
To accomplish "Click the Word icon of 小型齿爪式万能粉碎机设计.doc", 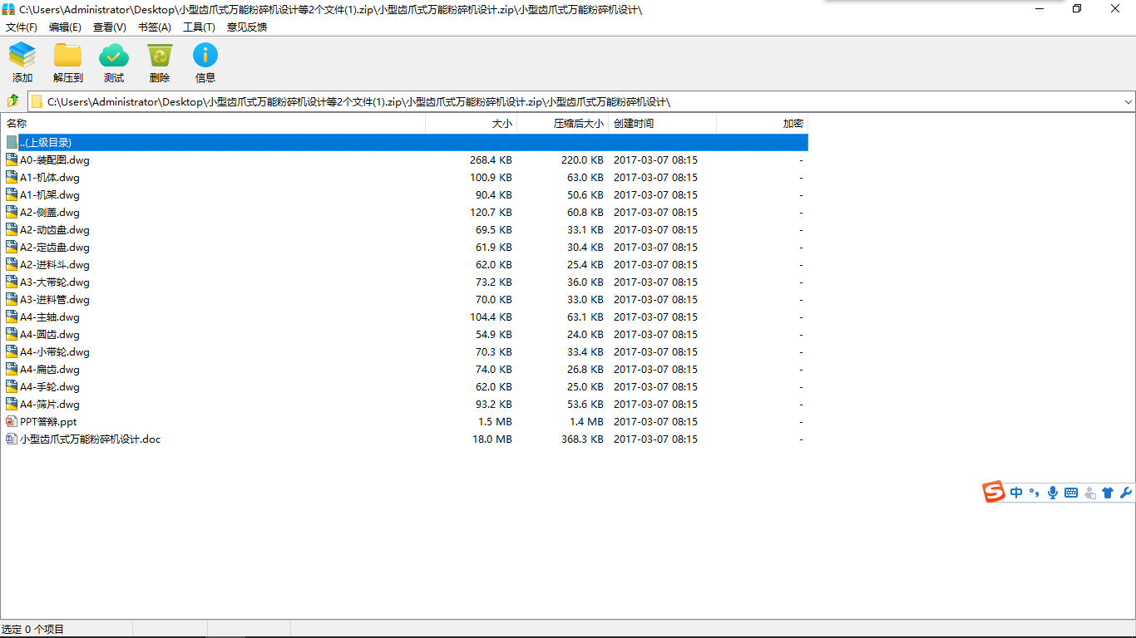I will pos(12,439).
